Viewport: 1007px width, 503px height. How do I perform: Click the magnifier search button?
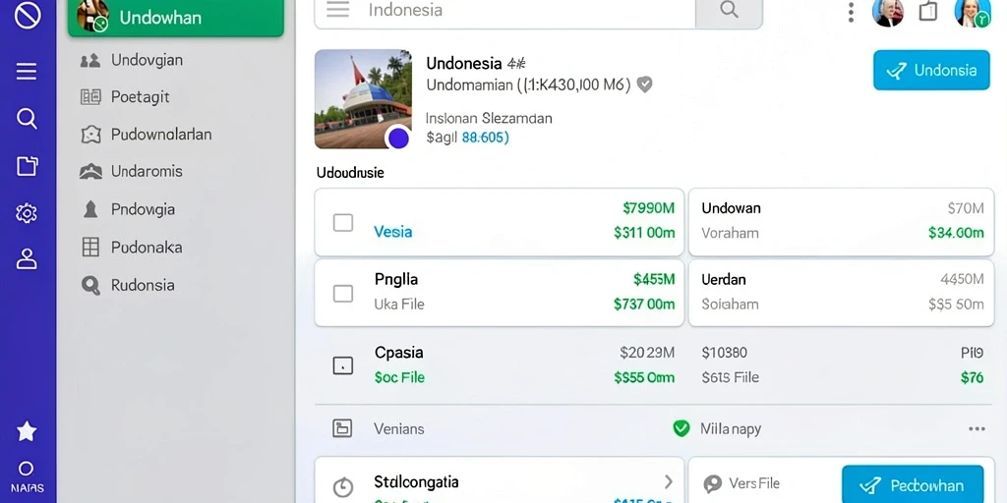pos(729,11)
